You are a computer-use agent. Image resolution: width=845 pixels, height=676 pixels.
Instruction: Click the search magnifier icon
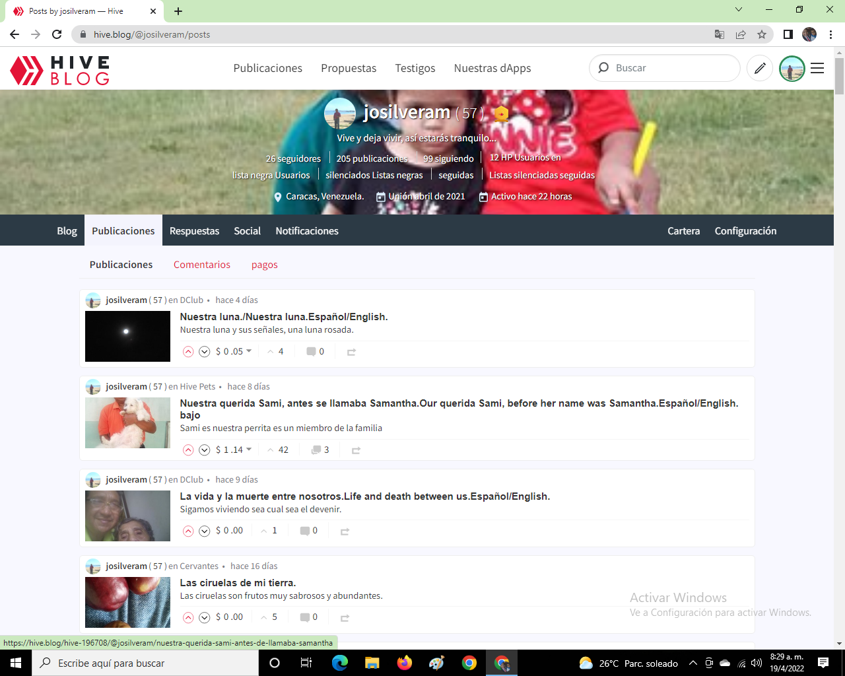click(603, 67)
